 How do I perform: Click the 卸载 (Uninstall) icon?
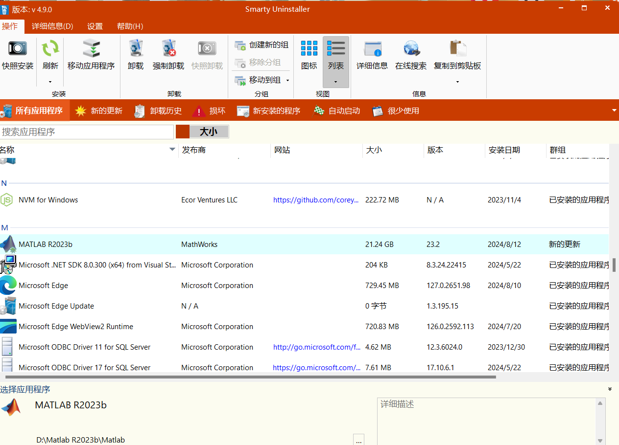136,55
